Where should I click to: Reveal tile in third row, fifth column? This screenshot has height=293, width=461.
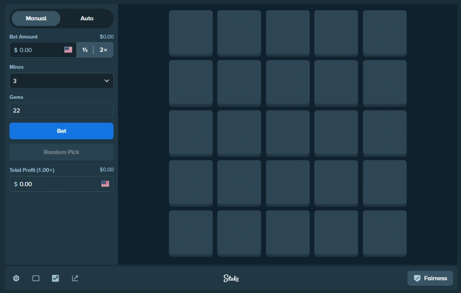coord(385,133)
